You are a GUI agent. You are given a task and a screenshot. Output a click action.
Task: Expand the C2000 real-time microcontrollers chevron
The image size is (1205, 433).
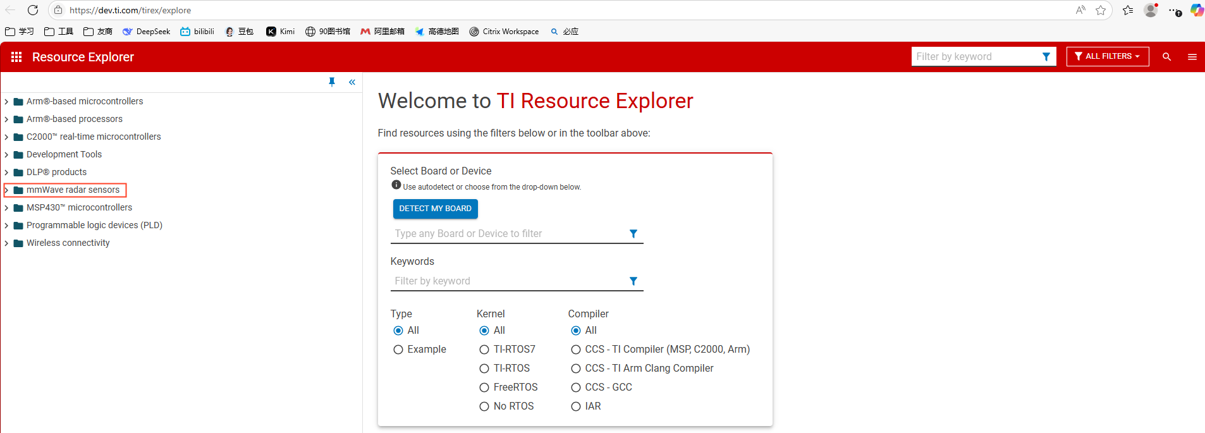point(6,137)
